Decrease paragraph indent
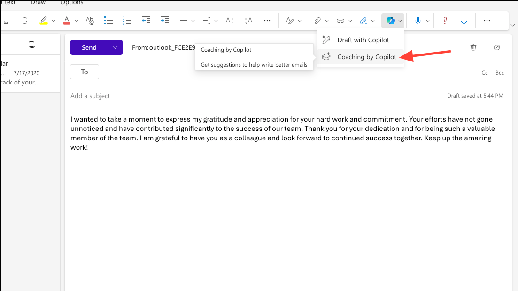 146,21
